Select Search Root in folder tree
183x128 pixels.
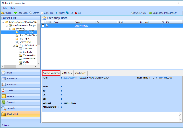25,42
